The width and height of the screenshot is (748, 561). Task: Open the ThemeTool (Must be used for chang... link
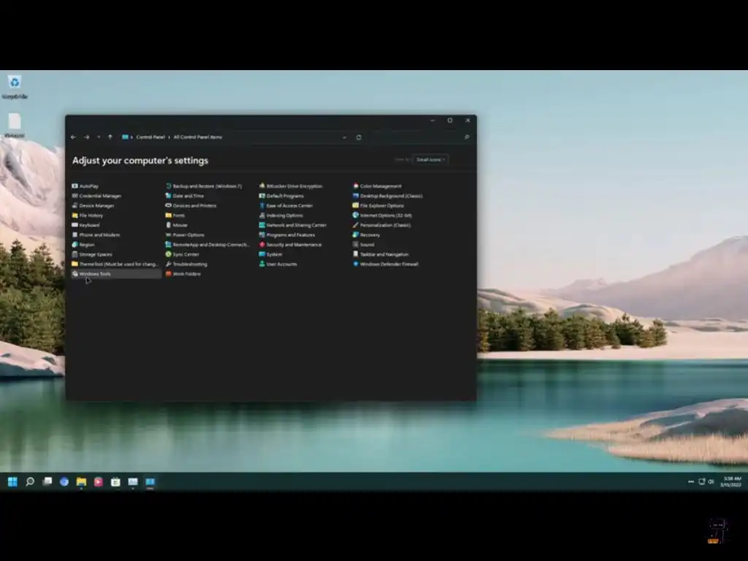[118, 264]
